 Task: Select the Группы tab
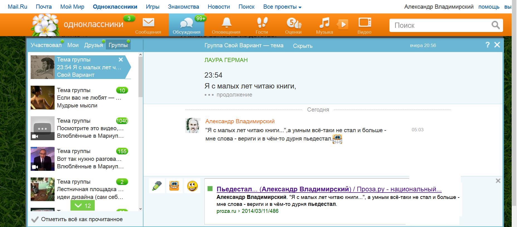click(118, 45)
